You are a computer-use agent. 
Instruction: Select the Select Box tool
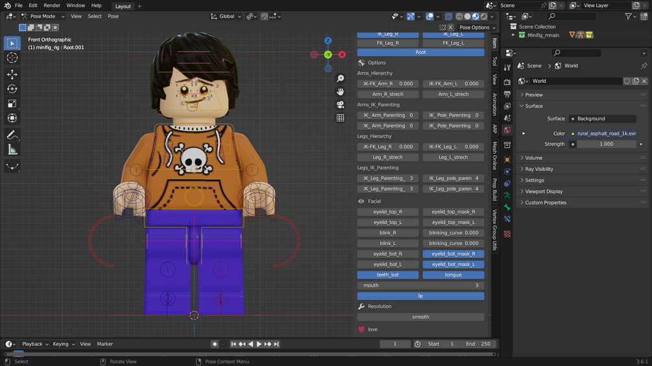point(12,43)
